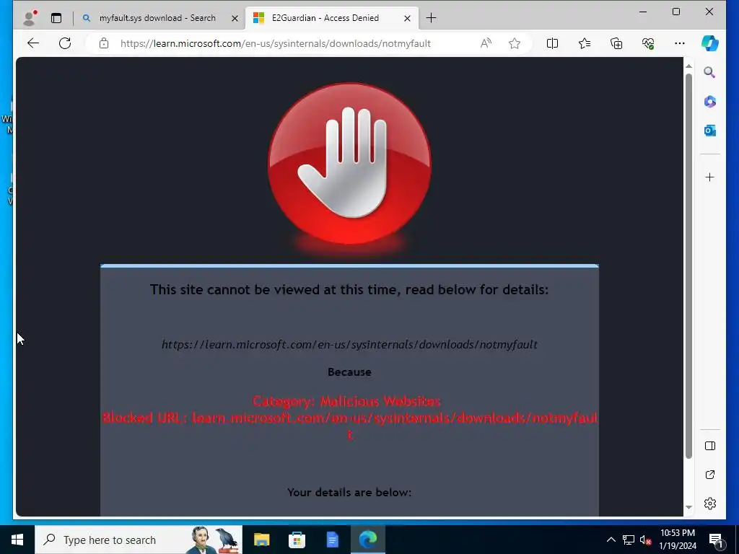Open network status tray icon
The image size is (739, 554).
point(629,540)
